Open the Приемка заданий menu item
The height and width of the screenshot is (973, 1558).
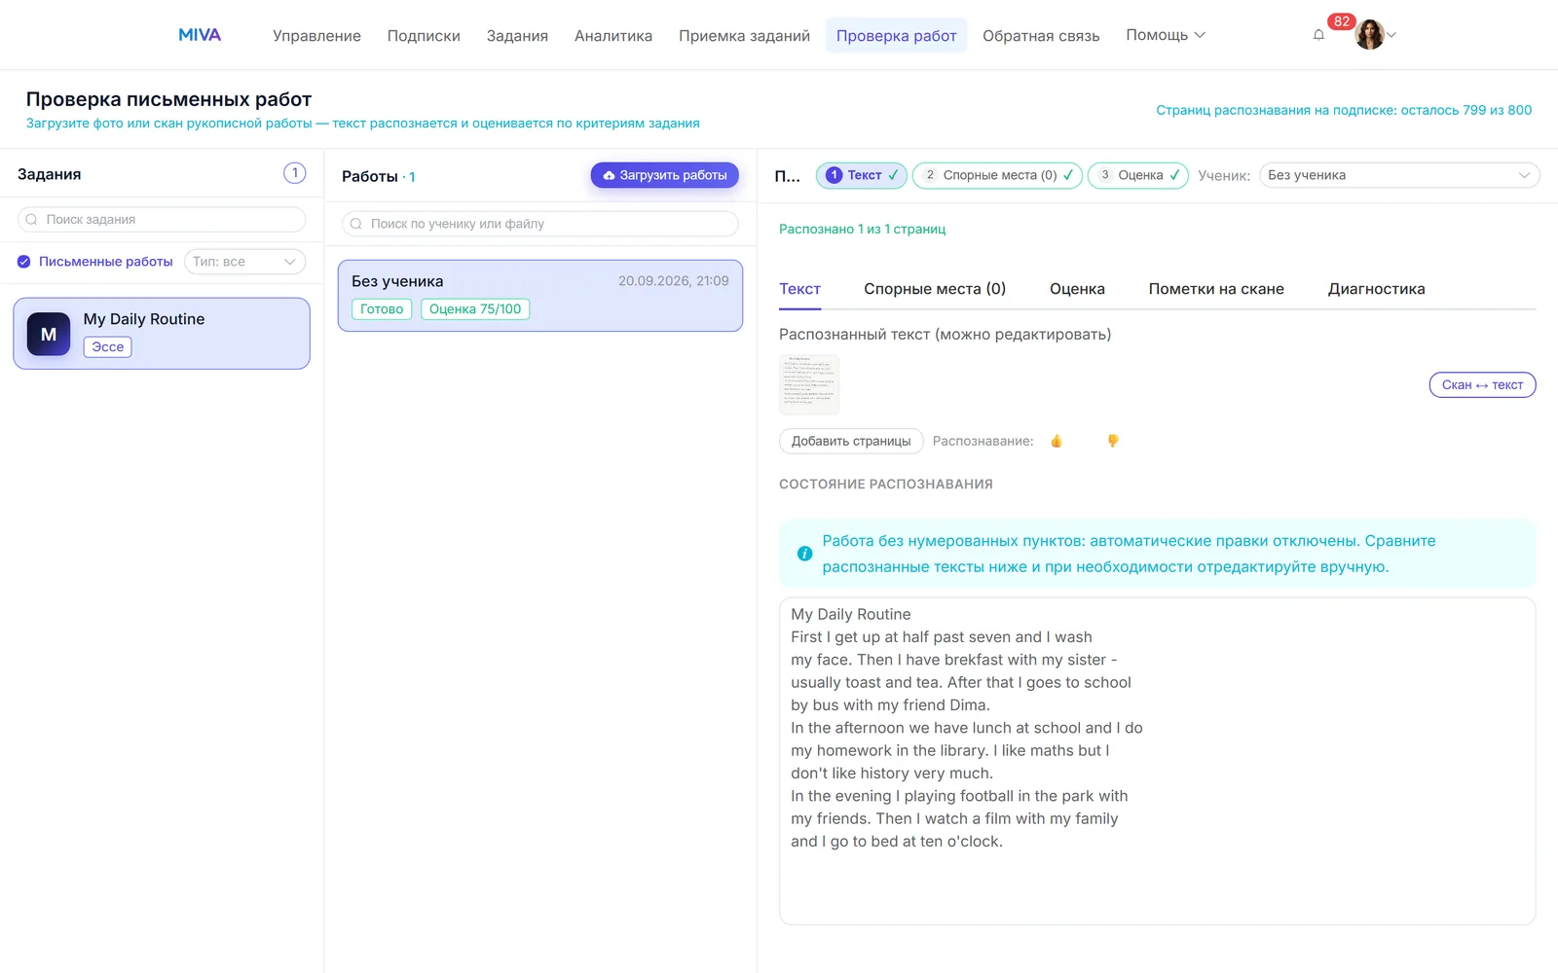click(744, 35)
